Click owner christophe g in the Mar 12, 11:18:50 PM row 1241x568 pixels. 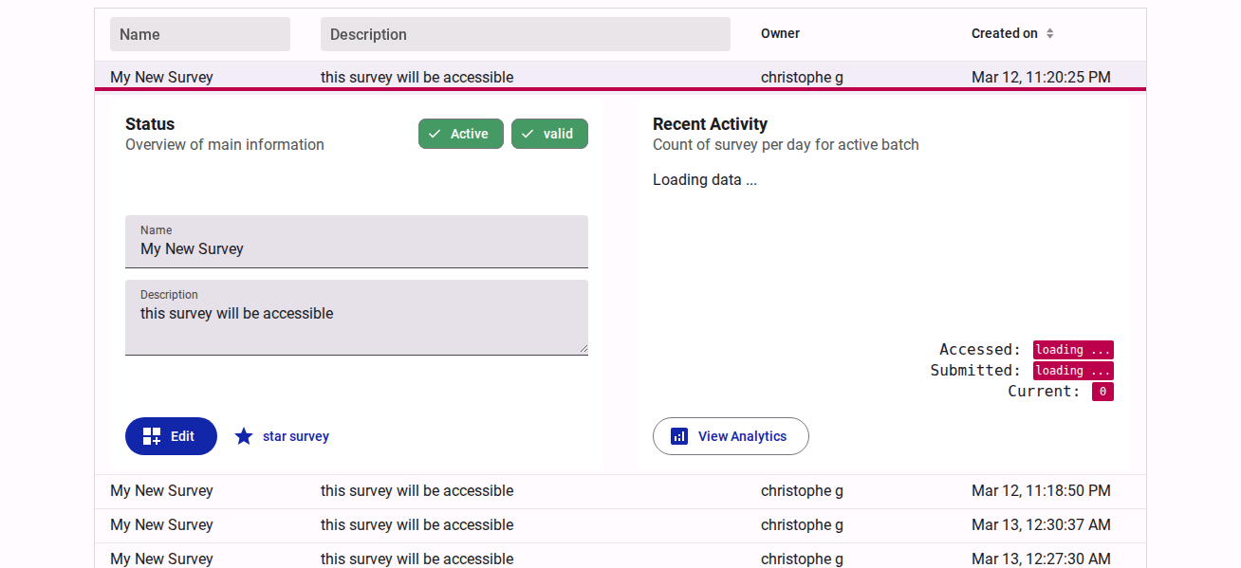(x=802, y=491)
